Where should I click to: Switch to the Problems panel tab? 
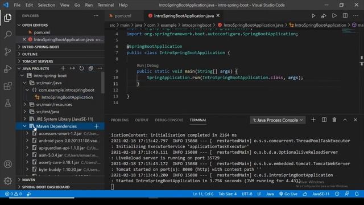pyautogui.click(x=119, y=120)
